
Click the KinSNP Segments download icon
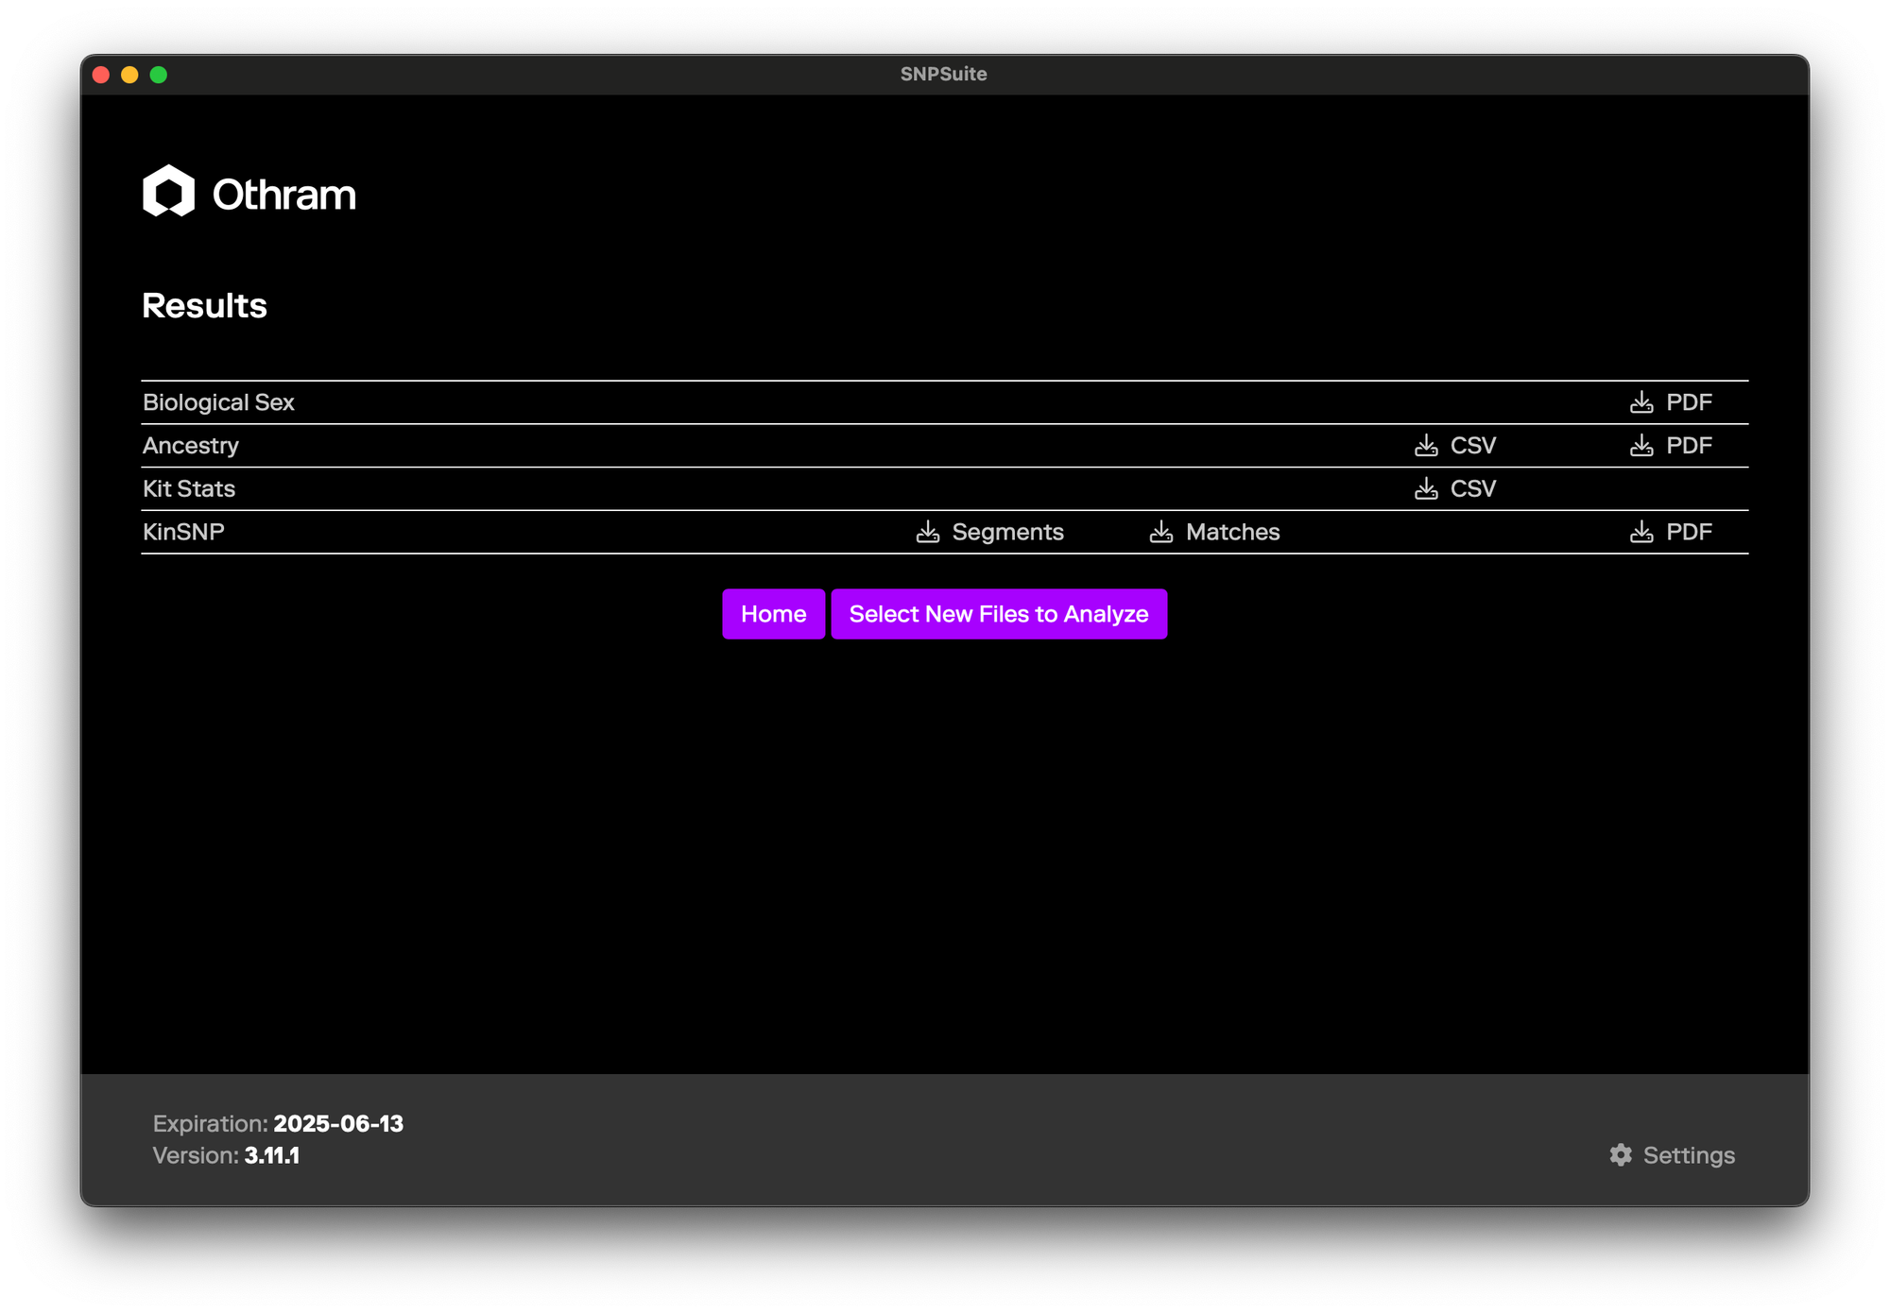point(928,532)
